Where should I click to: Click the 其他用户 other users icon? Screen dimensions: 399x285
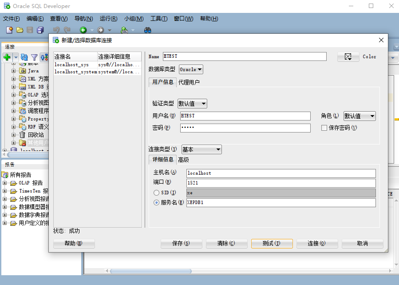coord(23,143)
